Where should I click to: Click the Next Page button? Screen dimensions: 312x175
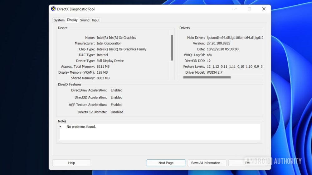[x=166, y=163]
